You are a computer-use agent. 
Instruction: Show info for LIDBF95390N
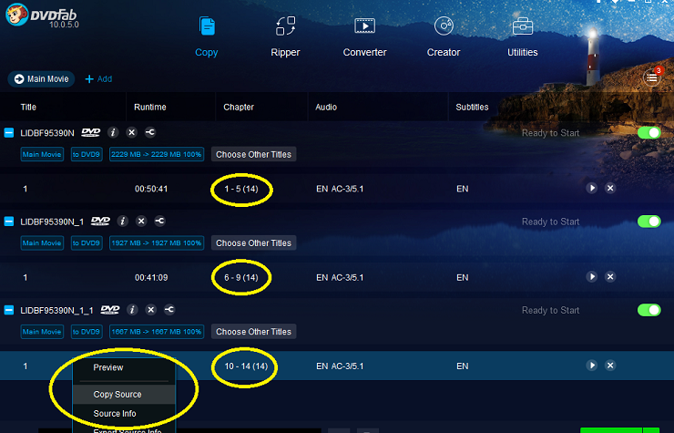coord(113,132)
